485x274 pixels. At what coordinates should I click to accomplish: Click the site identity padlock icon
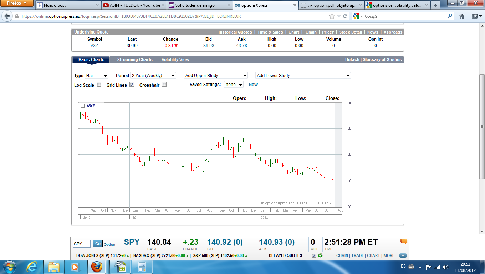point(16,16)
